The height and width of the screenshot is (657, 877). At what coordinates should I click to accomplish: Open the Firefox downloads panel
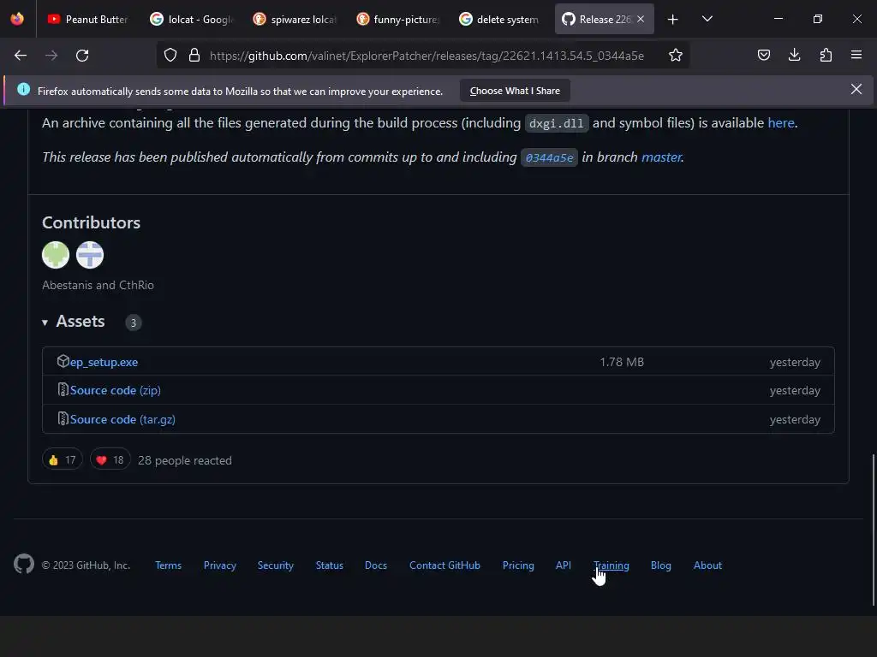[795, 56]
